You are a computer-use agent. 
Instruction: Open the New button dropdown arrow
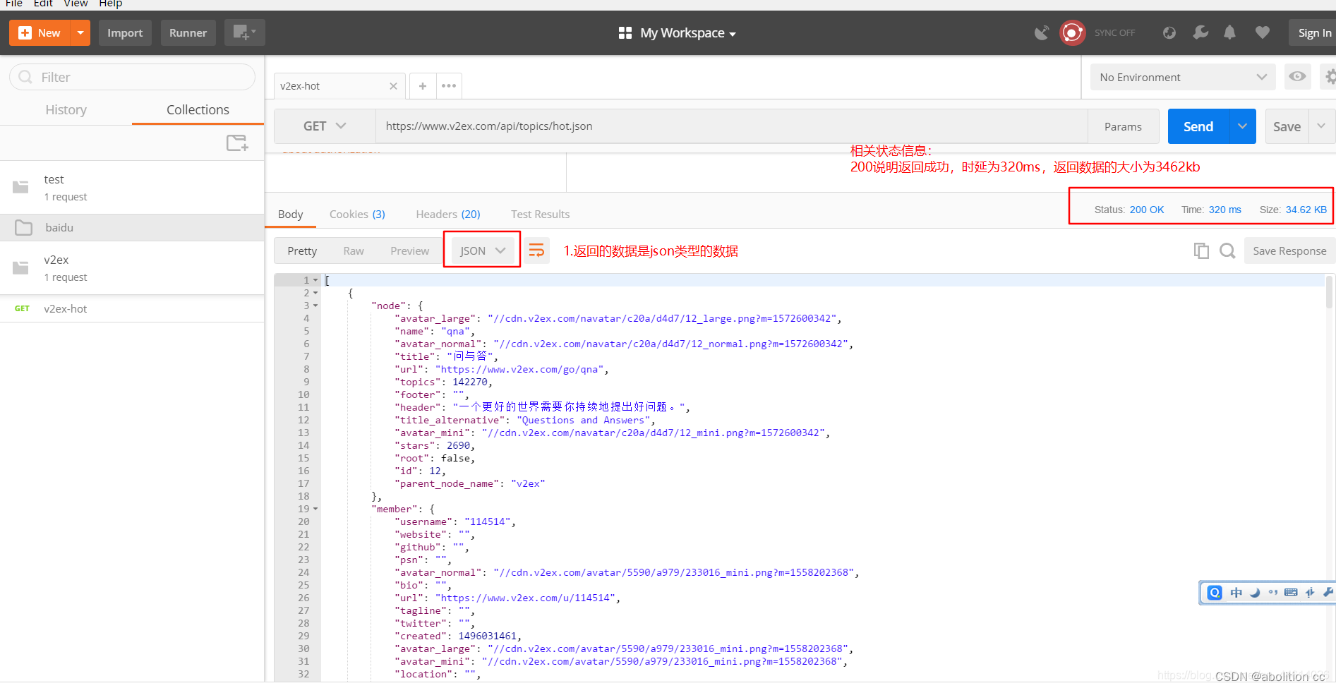coord(80,32)
